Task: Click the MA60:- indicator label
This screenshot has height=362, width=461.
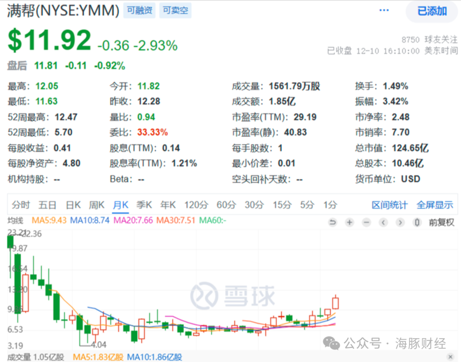Action: coord(213,220)
